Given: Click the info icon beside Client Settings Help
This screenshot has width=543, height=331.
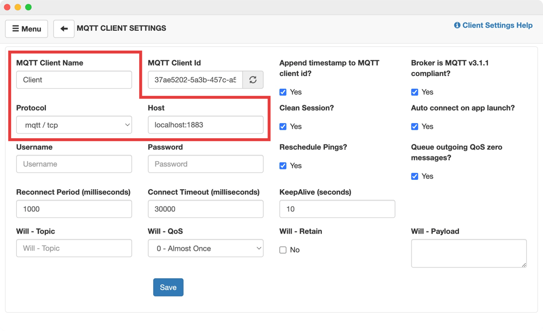Looking at the screenshot, I should click(x=457, y=25).
